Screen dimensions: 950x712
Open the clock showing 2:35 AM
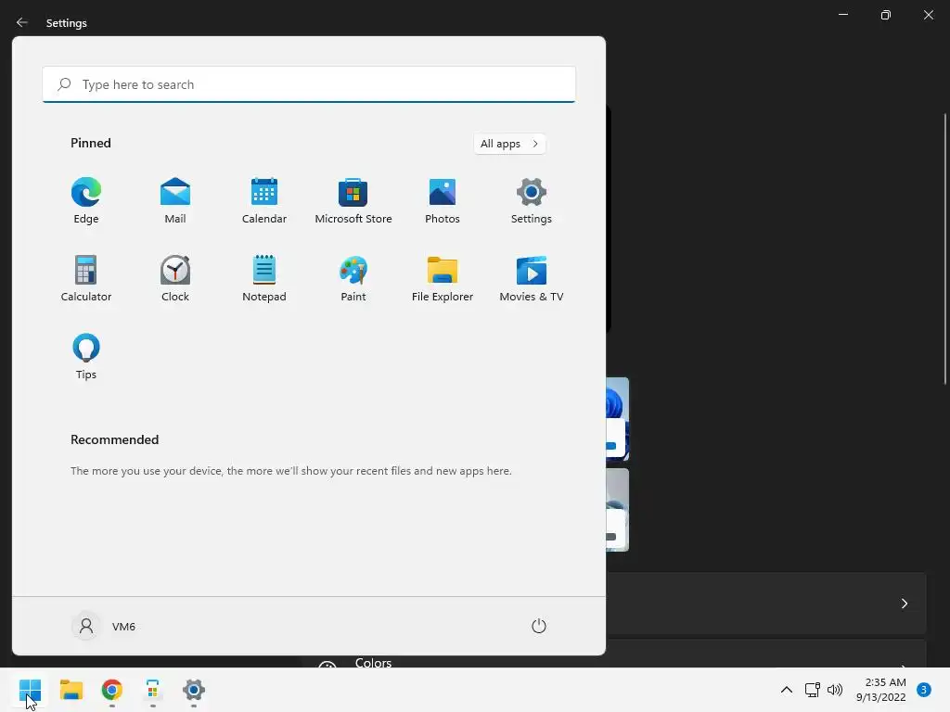(881, 690)
